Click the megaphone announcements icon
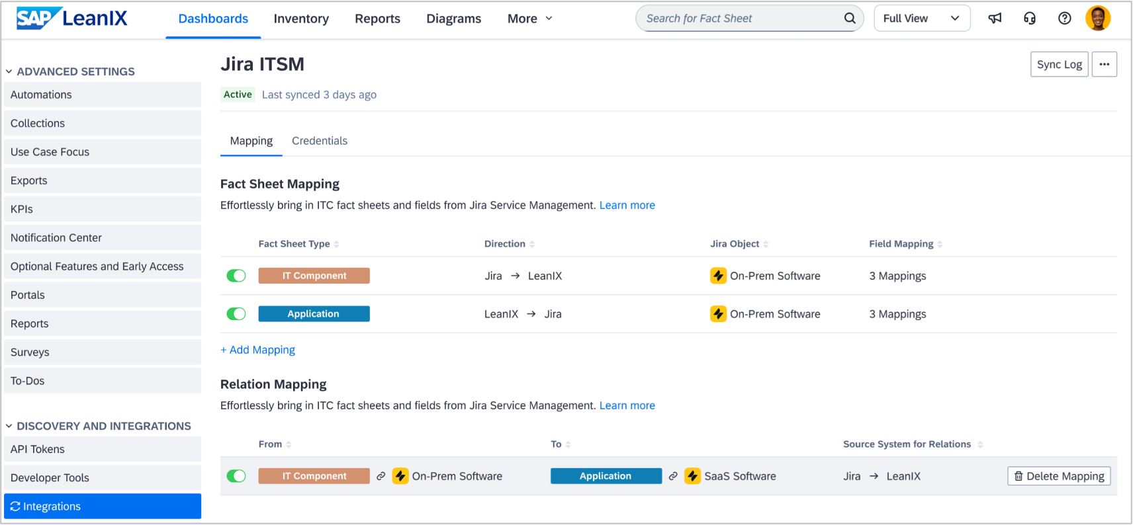This screenshot has width=1133, height=525. pyautogui.click(x=995, y=19)
